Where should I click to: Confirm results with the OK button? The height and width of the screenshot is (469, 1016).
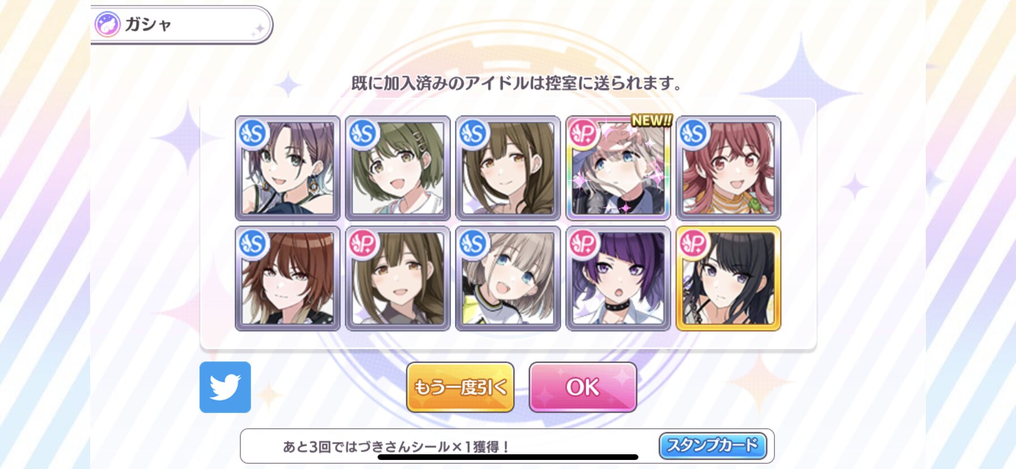(583, 387)
